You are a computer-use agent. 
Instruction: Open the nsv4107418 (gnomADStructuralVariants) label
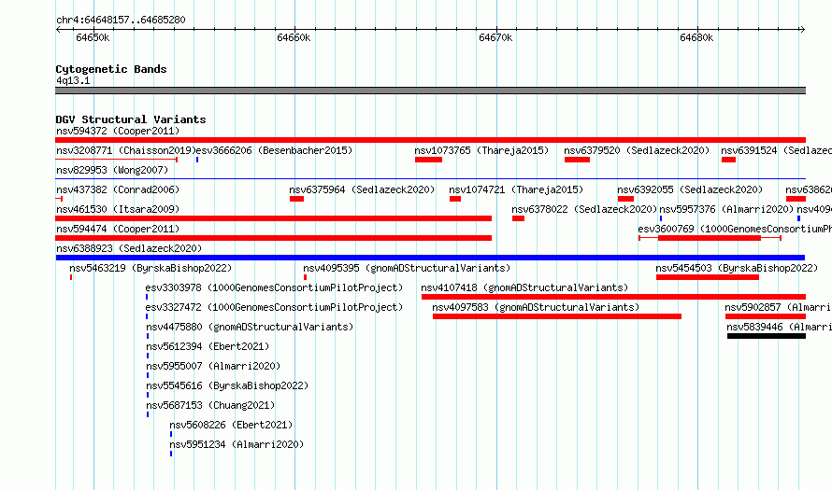click(524, 287)
